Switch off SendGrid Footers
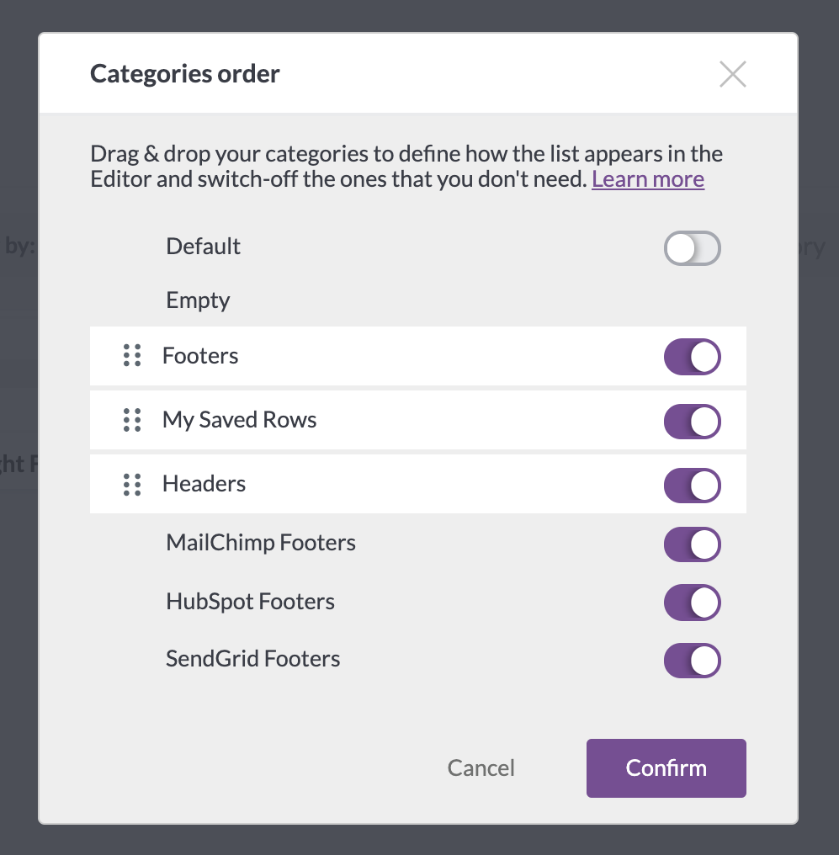Viewport: 839px width, 855px height. point(692,661)
